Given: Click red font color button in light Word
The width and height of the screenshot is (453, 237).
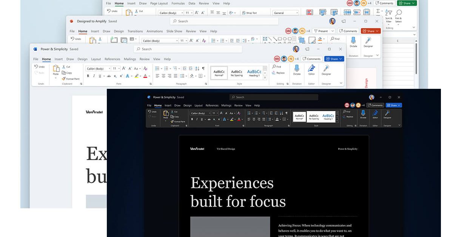Looking at the screenshot, I should 145,76.
